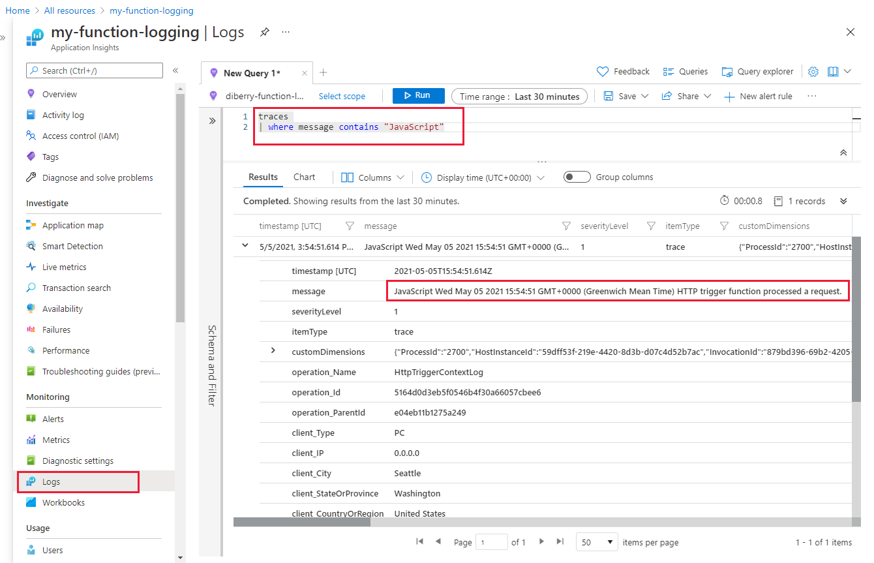Filter the severityLevel column
The width and height of the screenshot is (874, 563).
[x=651, y=226]
